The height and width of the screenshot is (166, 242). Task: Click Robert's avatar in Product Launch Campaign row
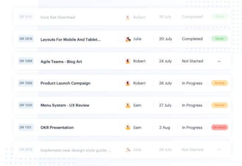tap(128, 83)
